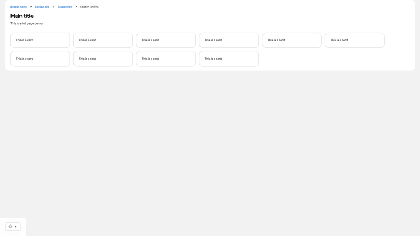Click the 'This is a full page demo.' text
Image resolution: width=420 pixels, height=236 pixels.
pyautogui.click(x=27, y=23)
